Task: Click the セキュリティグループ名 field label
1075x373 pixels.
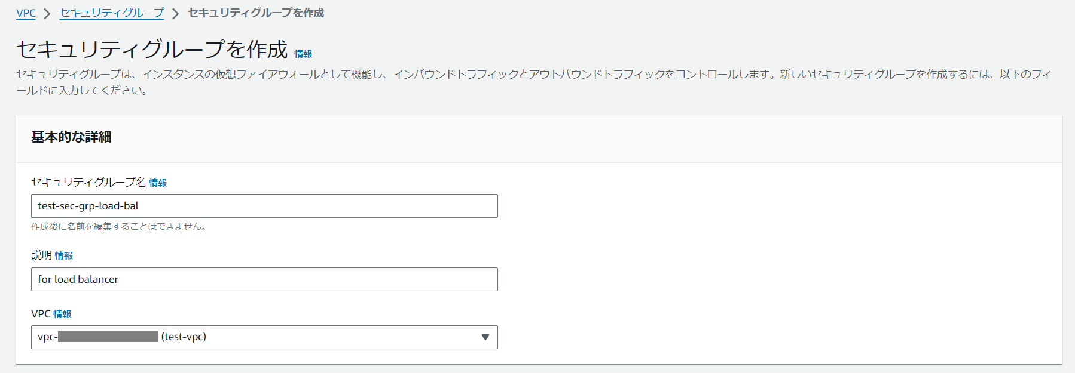Action: pyautogui.click(x=88, y=183)
